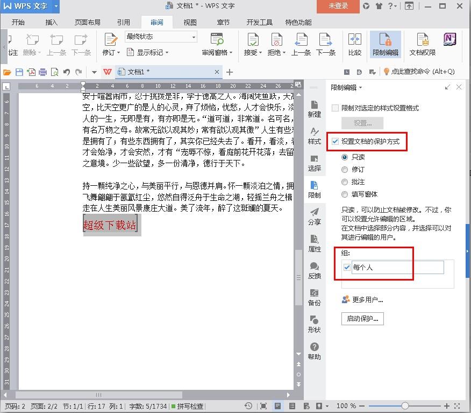Viewport: 471px width, 413px height.
Task: Click the 启动保护... button
Action: (362, 319)
